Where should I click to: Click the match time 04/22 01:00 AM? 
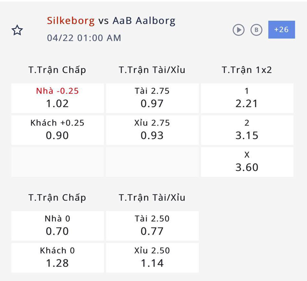84,38
